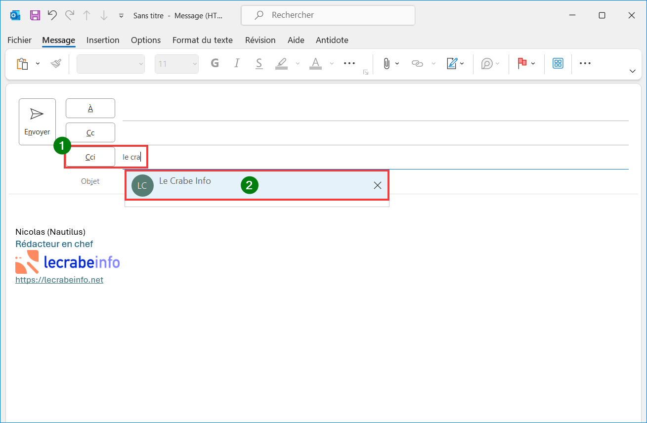Select the Message tab
Image resolution: width=647 pixels, height=423 pixels.
click(59, 40)
